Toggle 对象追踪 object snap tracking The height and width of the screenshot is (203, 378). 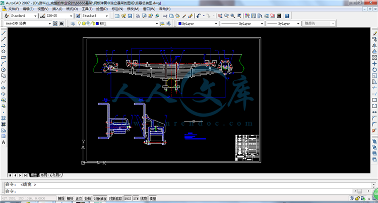pyautogui.click(x=115, y=198)
